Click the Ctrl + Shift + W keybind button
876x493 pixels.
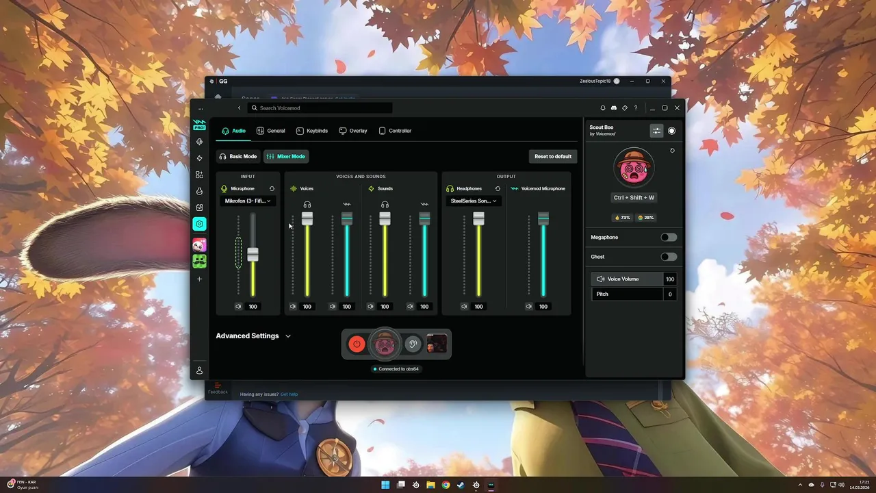pos(634,197)
